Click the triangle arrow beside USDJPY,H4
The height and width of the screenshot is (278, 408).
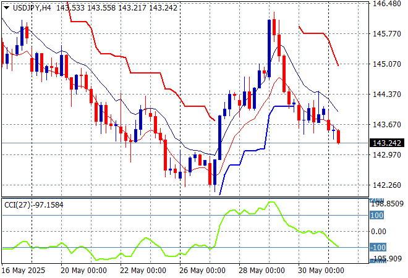tap(6, 7)
